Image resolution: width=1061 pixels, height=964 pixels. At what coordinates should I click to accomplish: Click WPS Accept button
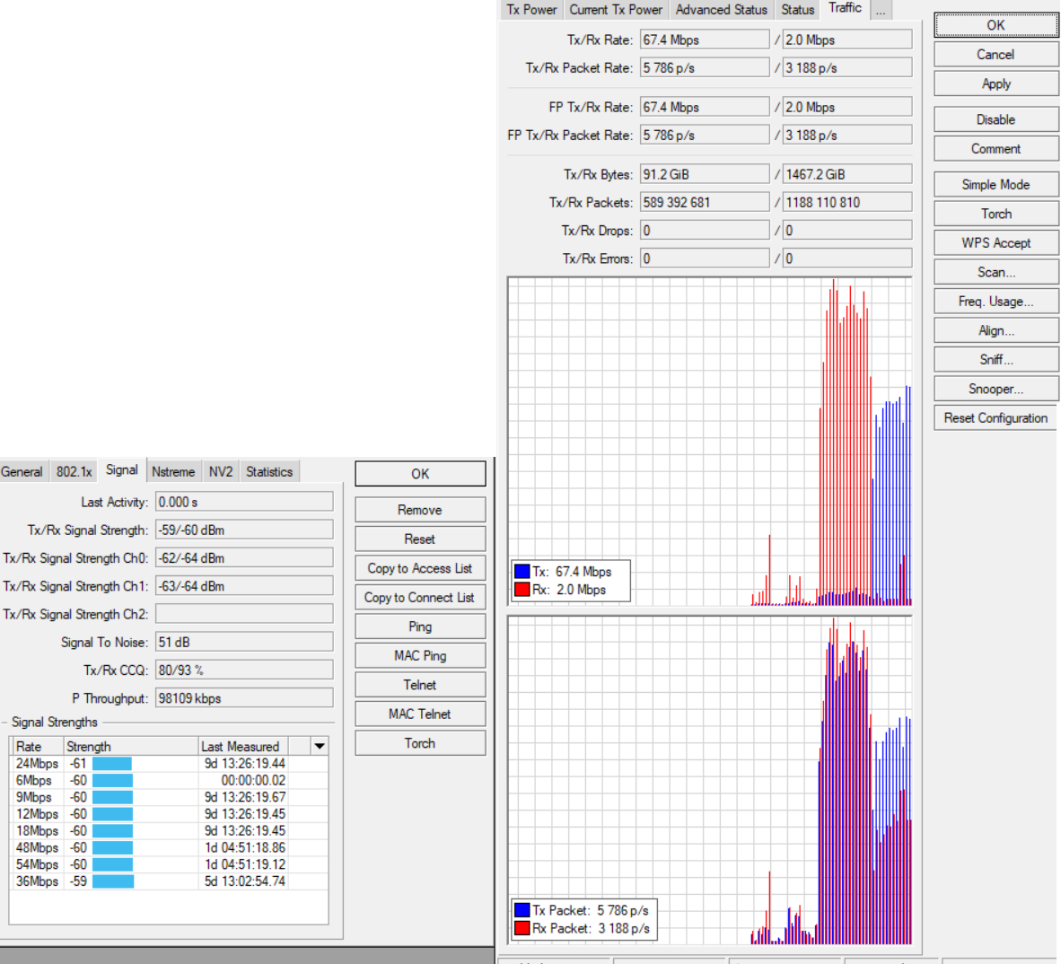pyautogui.click(x=995, y=243)
